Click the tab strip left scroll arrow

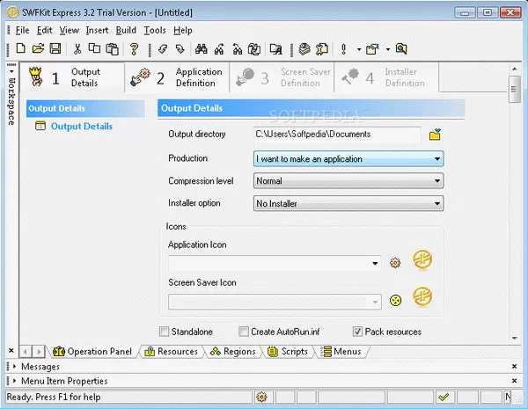[x=26, y=352]
